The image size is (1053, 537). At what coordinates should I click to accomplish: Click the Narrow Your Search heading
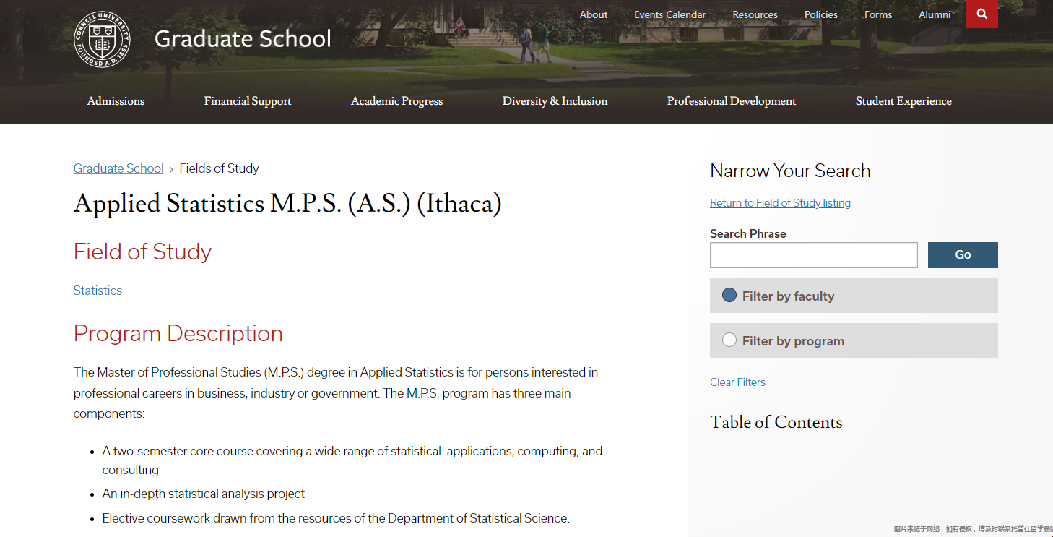coord(790,171)
